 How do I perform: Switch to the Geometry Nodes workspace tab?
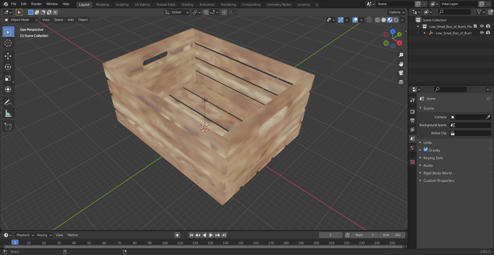(279, 5)
